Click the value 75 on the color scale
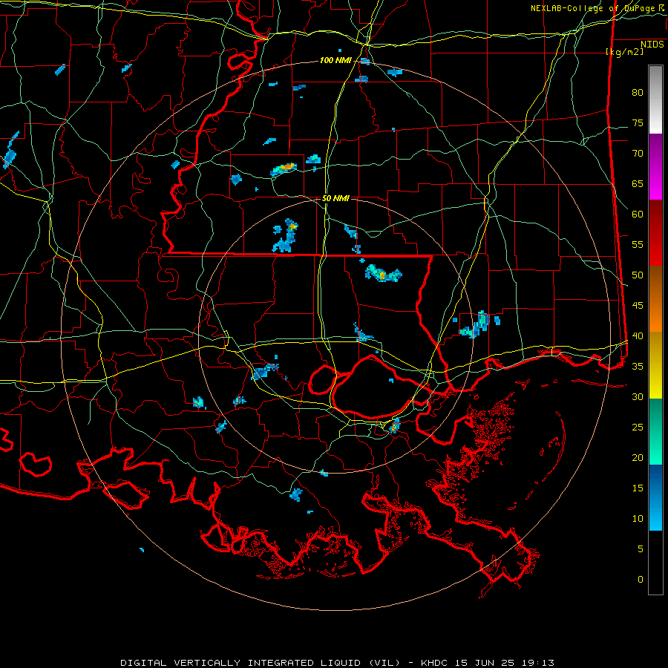This screenshot has height=668, width=668. pyautogui.click(x=638, y=123)
